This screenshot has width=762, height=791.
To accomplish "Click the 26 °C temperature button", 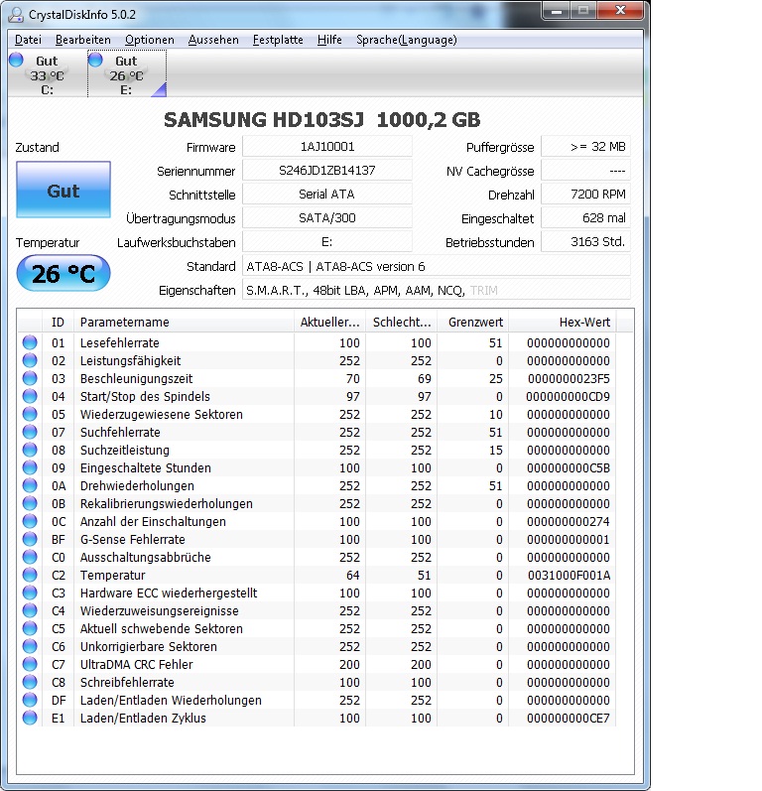I will click(x=63, y=273).
